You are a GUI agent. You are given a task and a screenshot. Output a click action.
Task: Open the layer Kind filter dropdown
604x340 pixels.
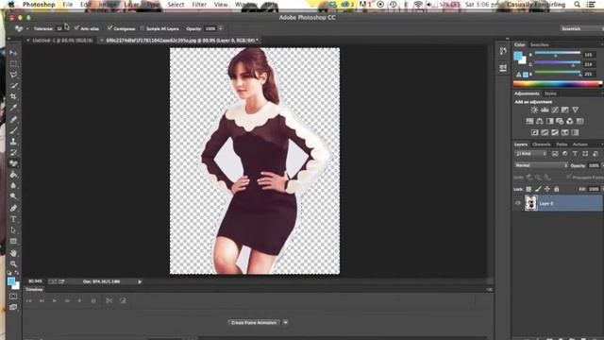click(530, 154)
